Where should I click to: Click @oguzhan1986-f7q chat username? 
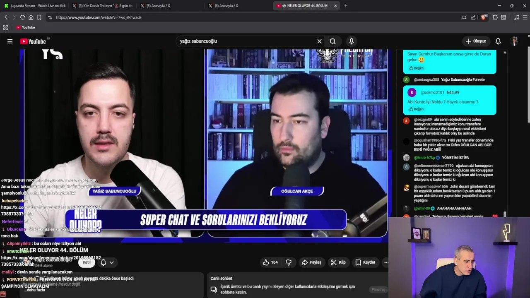point(430,140)
